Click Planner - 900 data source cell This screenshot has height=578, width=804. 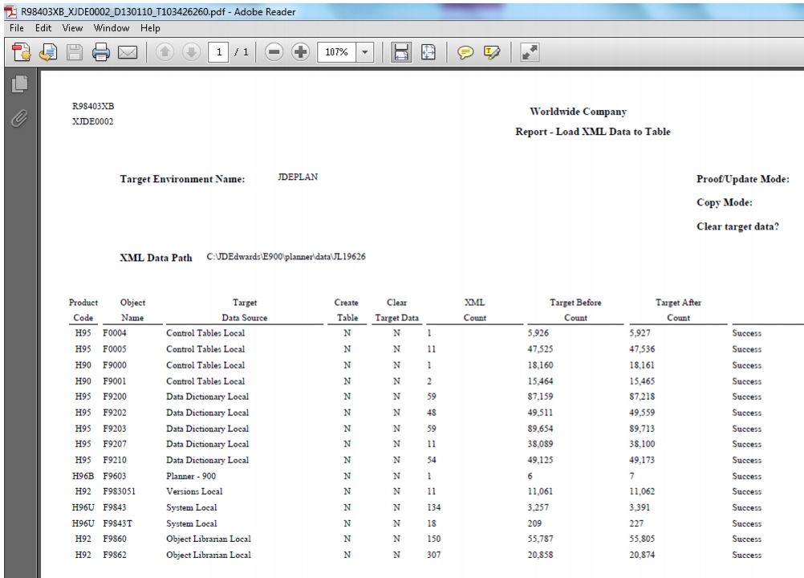pyautogui.click(x=191, y=476)
